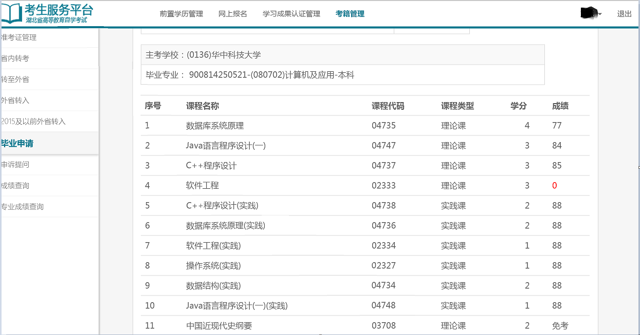Go to 成绩查询 in the sidebar
The width and height of the screenshot is (640, 335).
click(x=15, y=186)
